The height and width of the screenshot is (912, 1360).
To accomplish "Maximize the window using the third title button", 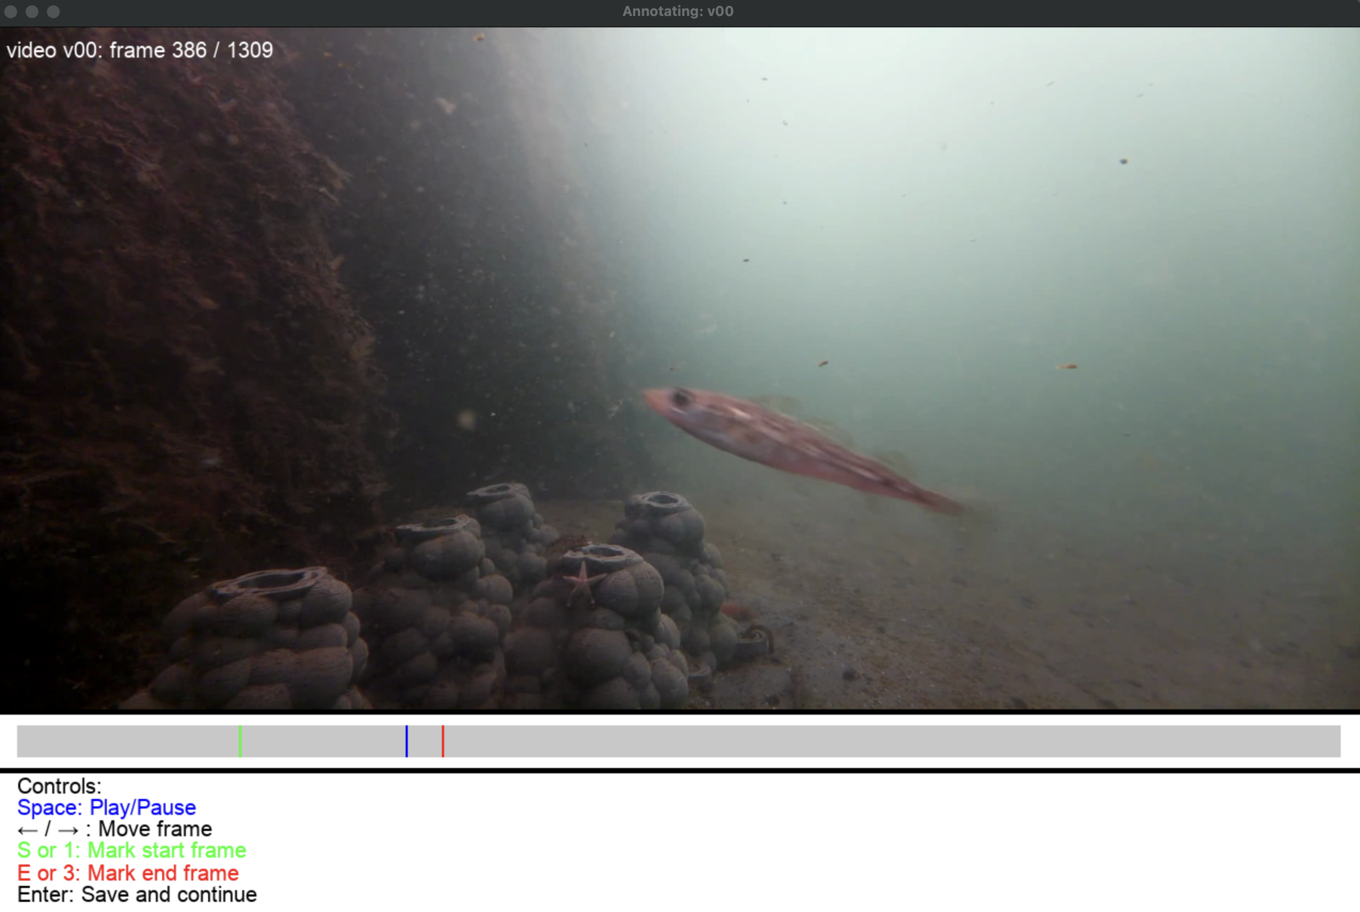I will pos(53,12).
